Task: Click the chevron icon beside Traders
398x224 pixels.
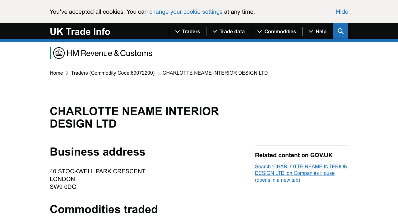Action: 177,31
